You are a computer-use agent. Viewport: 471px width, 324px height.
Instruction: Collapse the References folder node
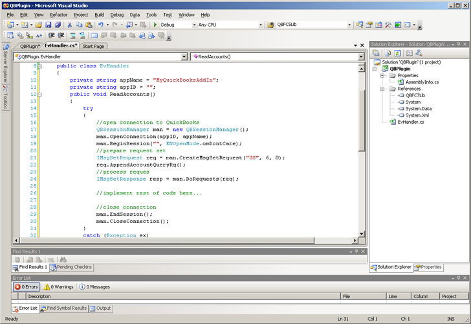tap(384, 88)
